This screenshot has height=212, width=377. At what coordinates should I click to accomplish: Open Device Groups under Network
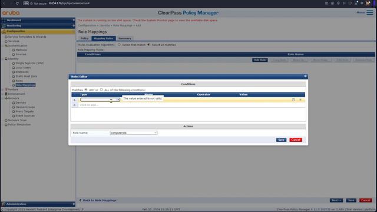click(25, 107)
